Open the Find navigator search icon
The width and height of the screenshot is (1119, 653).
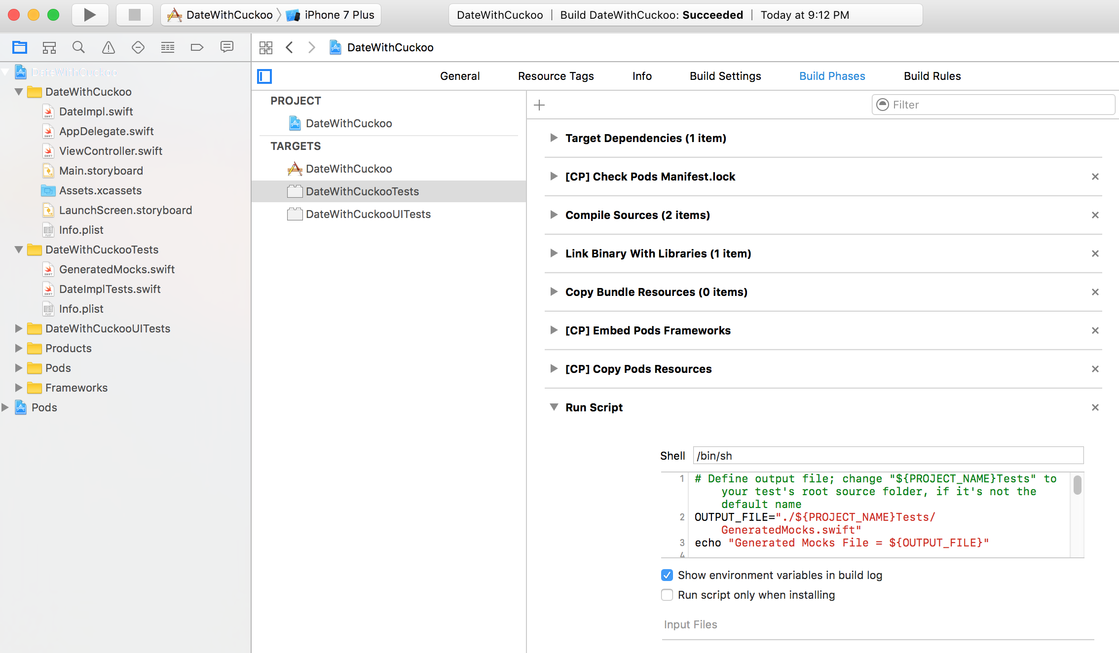78,47
